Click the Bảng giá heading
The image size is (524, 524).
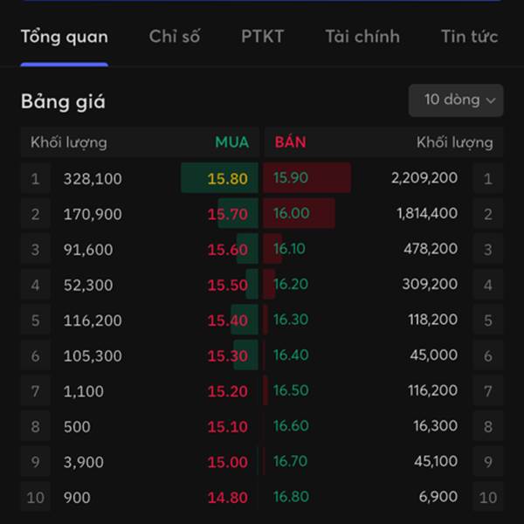click(63, 102)
